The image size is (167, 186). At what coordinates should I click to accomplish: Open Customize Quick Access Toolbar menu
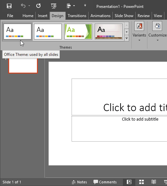[85, 5]
